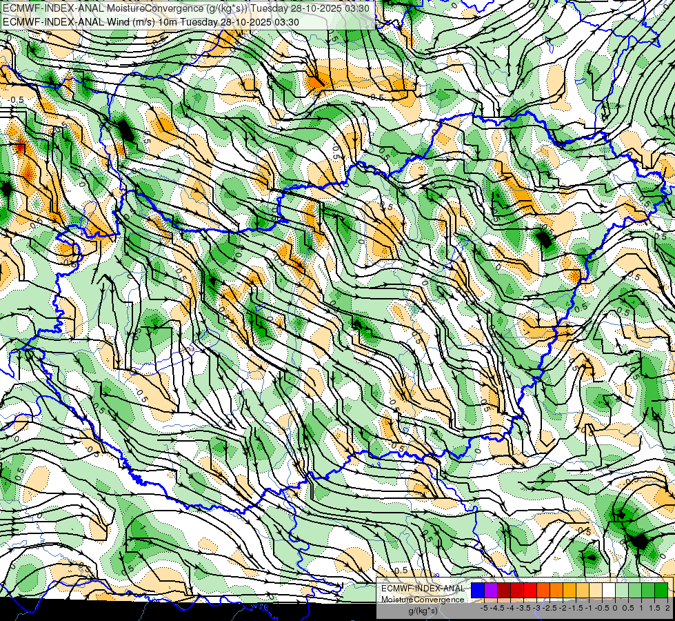Click the crimson swatch between -4 and -3.5
This screenshot has height=621, width=675.
pyautogui.click(x=517, y=591)
